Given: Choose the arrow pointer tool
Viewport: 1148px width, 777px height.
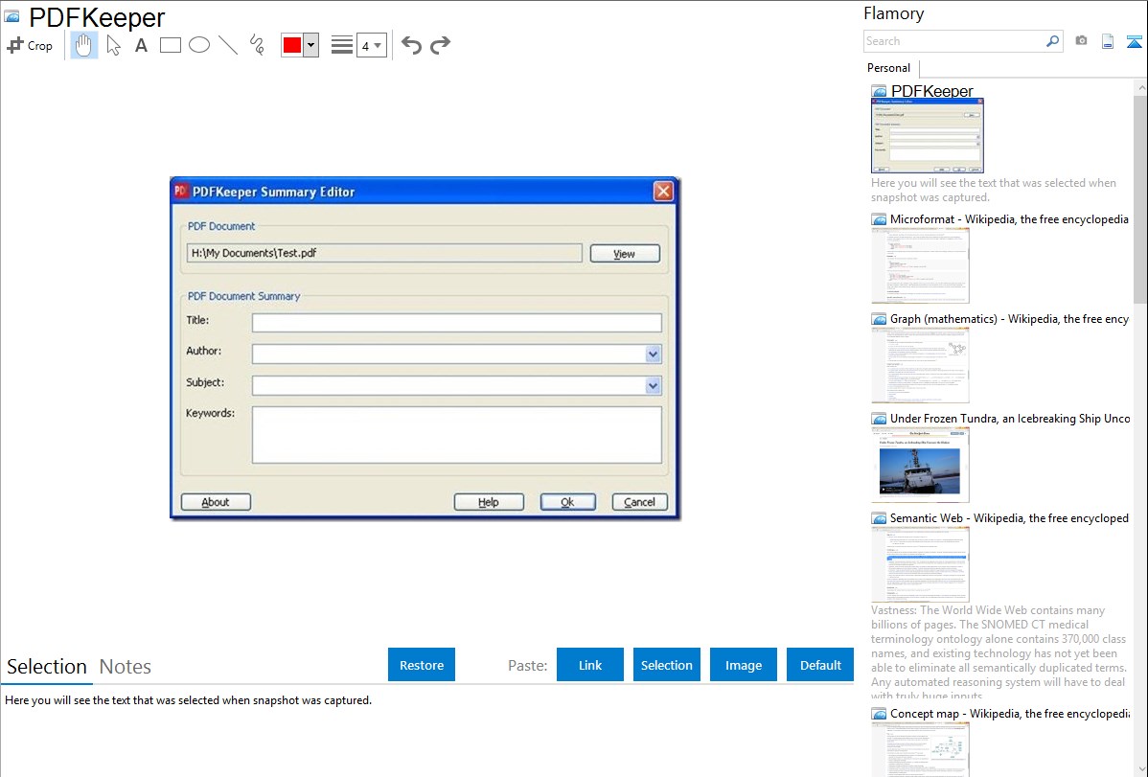Looking at the screenshot, I should [113, 45].
